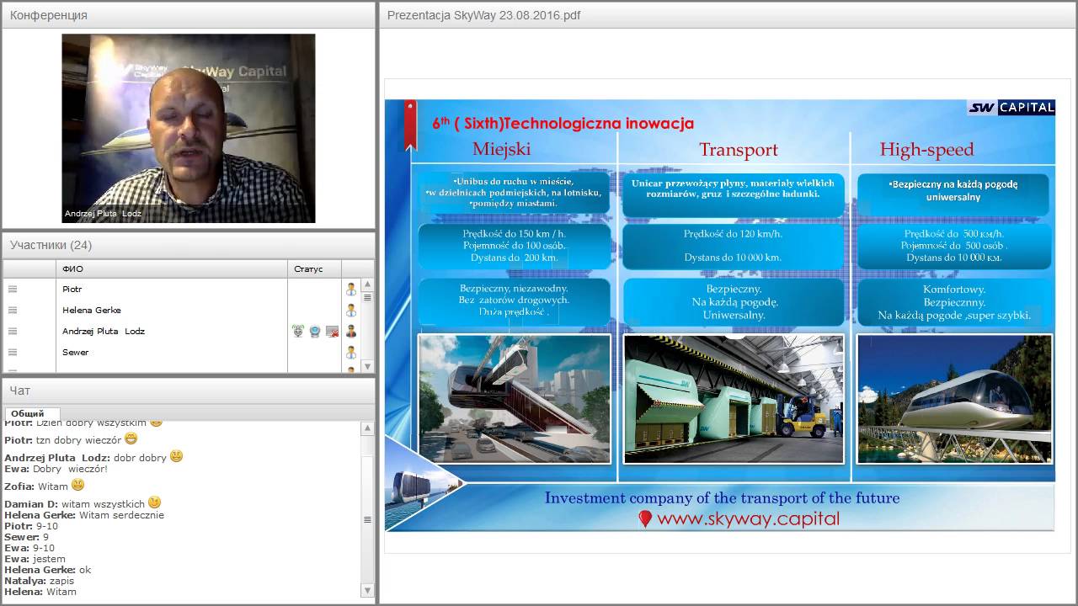
Task: Click the 'High-speed' column heading
Action: tap(926, 150)
